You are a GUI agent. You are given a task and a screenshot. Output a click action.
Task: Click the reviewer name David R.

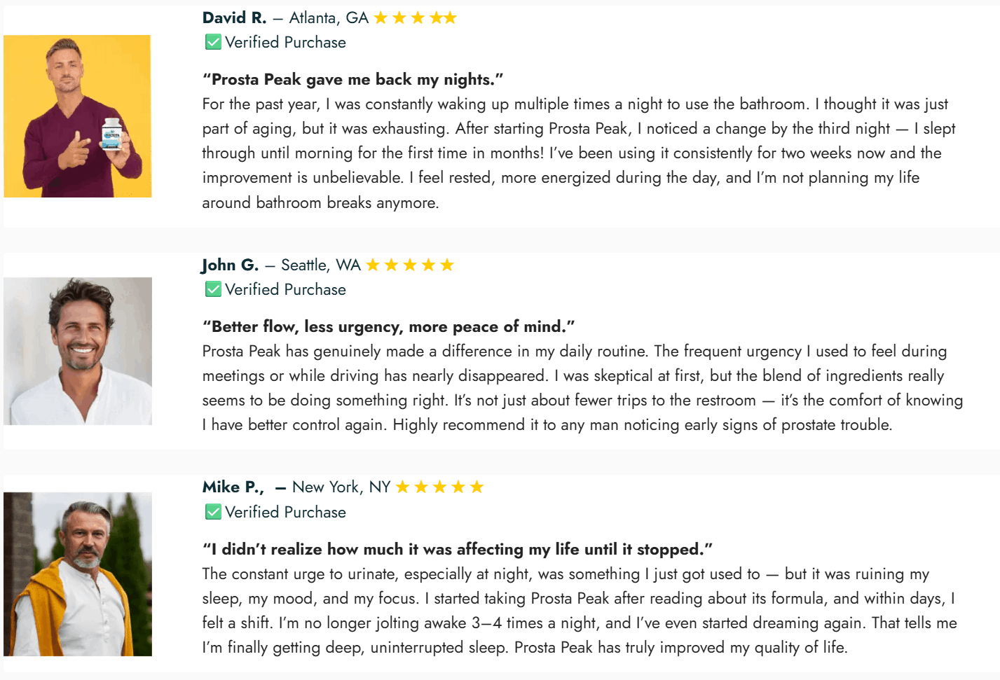[234, 18]
